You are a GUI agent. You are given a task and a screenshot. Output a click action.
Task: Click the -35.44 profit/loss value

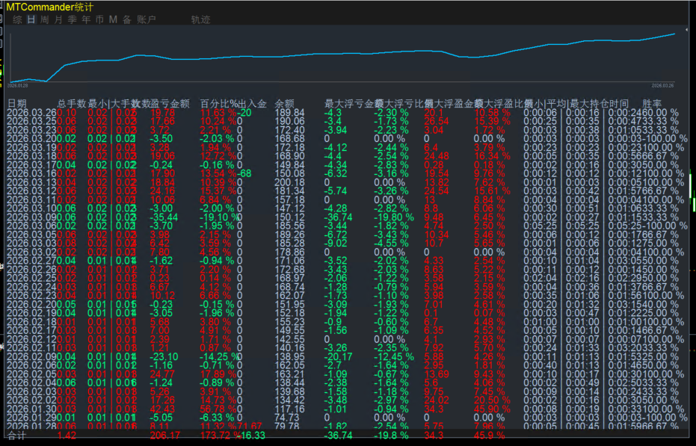pos(164,217)
